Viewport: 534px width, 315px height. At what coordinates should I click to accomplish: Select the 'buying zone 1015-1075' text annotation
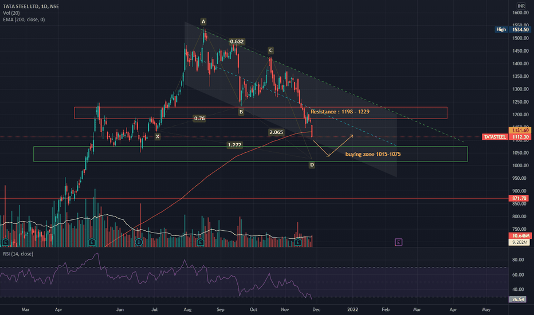(373, 154)
